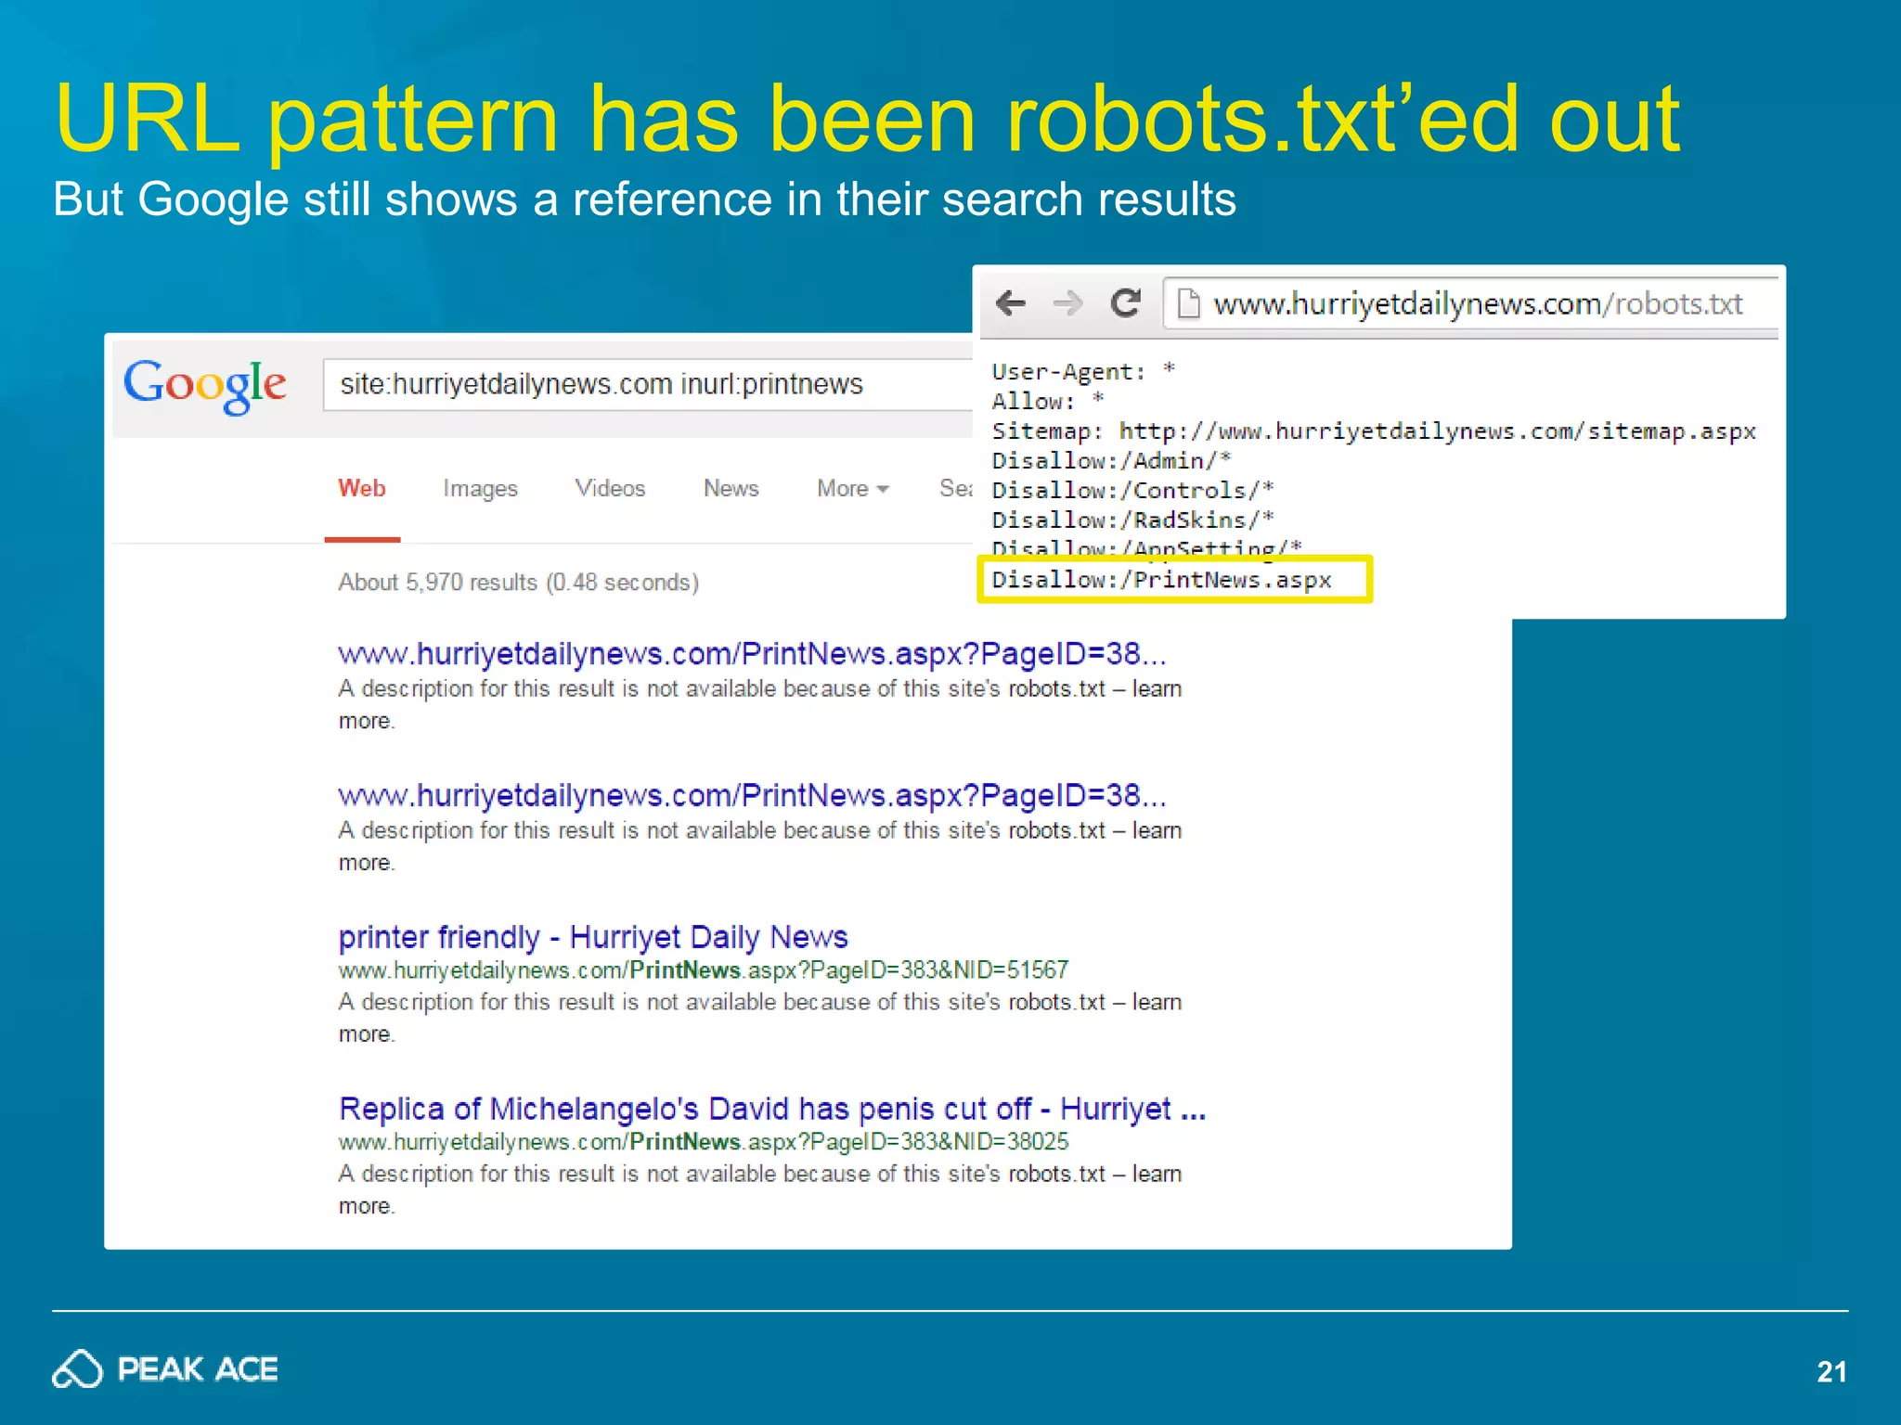The height and width of the screenshot is (1425, 1901).
Task: Click the URL ending NID=38025
Action: (704, 1142)
